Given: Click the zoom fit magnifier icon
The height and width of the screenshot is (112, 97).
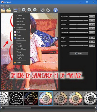Looking at the screenshot, I should [35, 10].
